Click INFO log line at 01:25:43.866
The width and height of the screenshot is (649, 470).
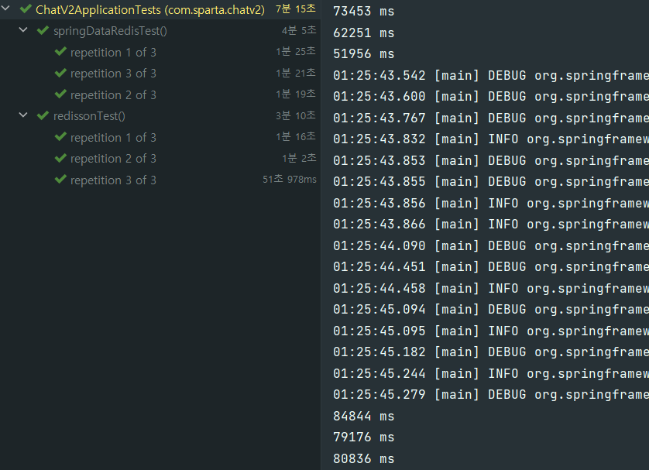coord(491,225)
